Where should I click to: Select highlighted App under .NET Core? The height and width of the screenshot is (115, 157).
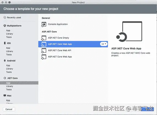19,83
